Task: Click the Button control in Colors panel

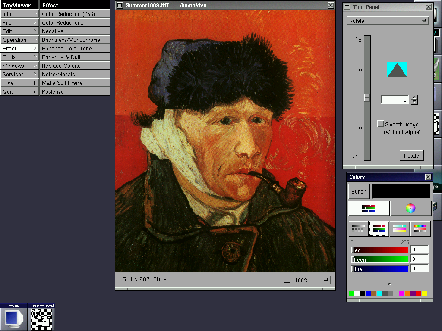Action: pos(359,192)
